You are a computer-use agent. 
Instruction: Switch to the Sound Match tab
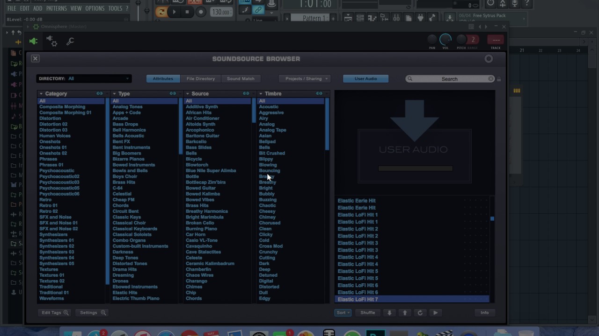241,78
